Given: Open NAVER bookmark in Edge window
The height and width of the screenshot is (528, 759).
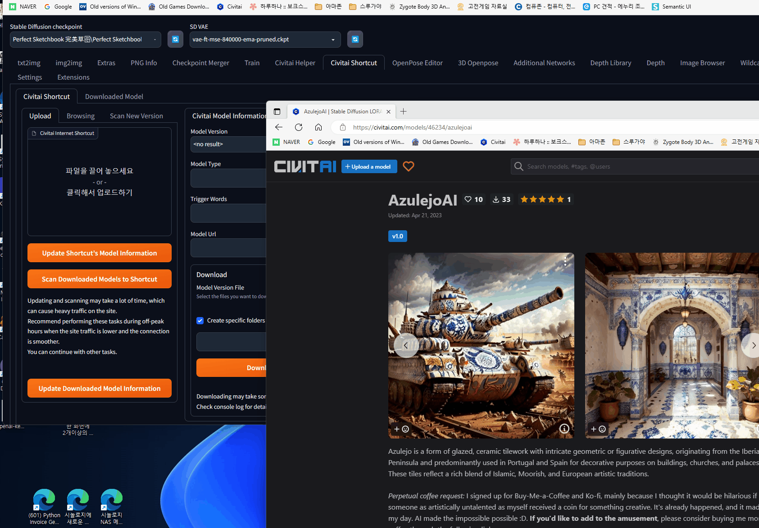Looking at the screenshot, I should [286, 142].
